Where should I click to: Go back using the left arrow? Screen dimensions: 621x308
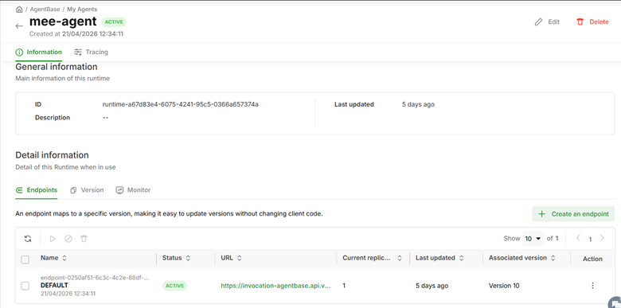coord(19,26)
